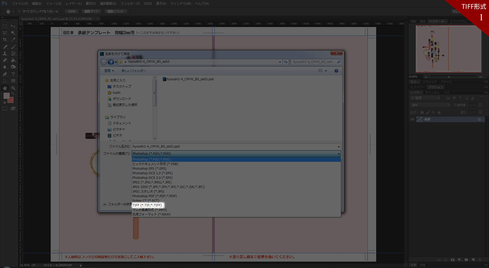The image size is (489, 268).
Task: Select the Rectangle shape tool
Action: pyautogui.click(x=13, y=81)
